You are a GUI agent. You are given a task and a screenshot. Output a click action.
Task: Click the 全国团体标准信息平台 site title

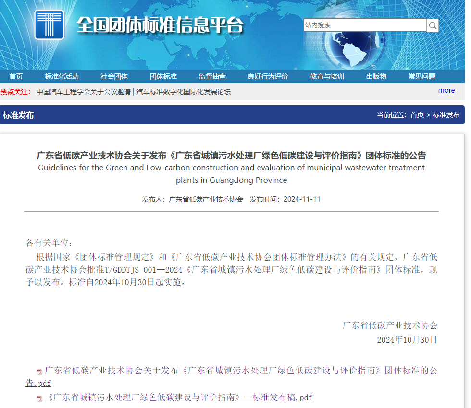160,25
